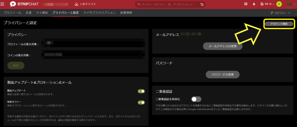Open the プロフィールの表示対象 dropdown
This screenshot has height=127, width=297.
click(x=93, y=43)
